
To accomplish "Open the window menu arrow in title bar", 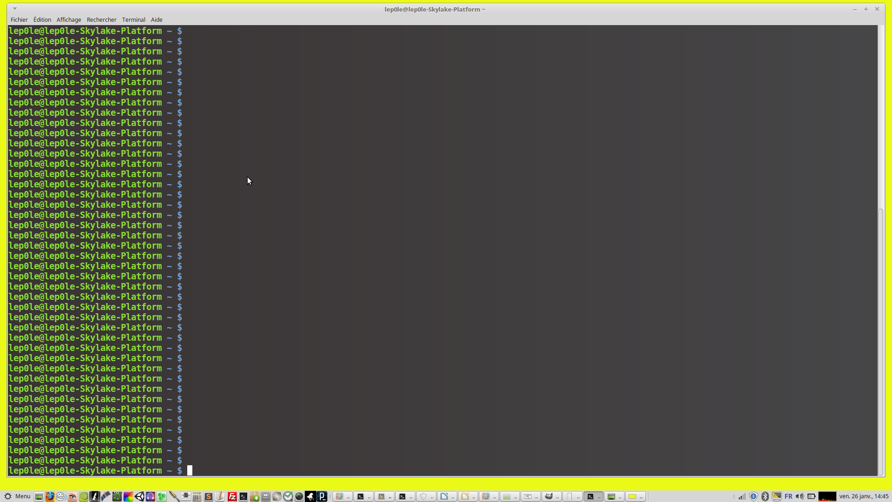I will click(x=15, y=9).
